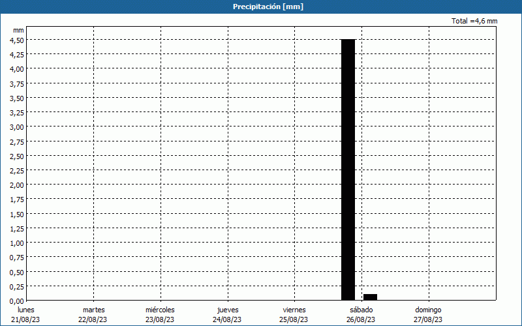Click the 2,00 y-axis value
522x326 pixels.
click(17, 185)
